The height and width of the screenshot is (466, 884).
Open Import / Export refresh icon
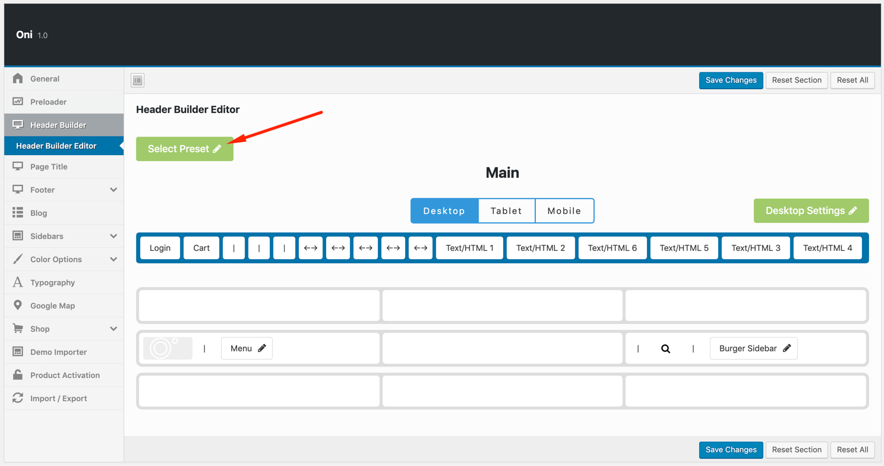18,398
